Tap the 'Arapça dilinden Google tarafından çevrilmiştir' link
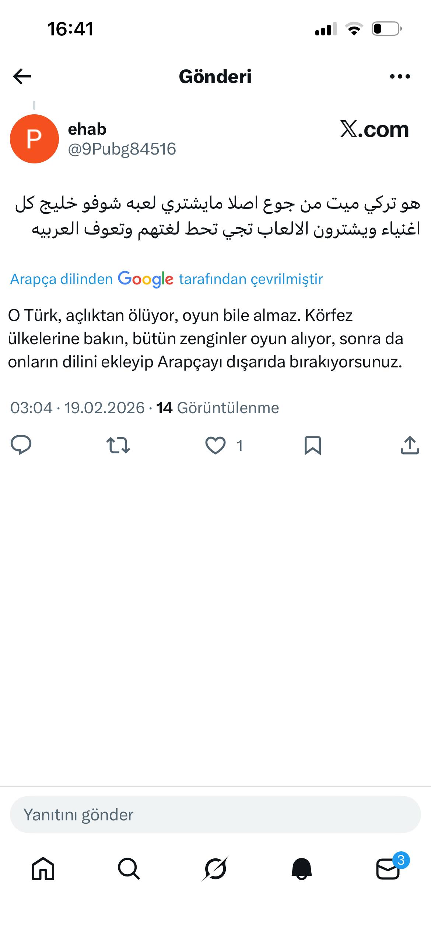Image resolution: width=431 pixels, height=934 pixels. pos(167,279)
